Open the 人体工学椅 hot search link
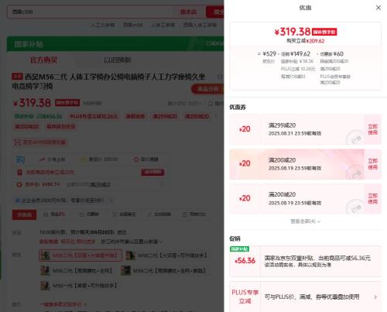Screen dimensions: 387x312 coord(163,25)
